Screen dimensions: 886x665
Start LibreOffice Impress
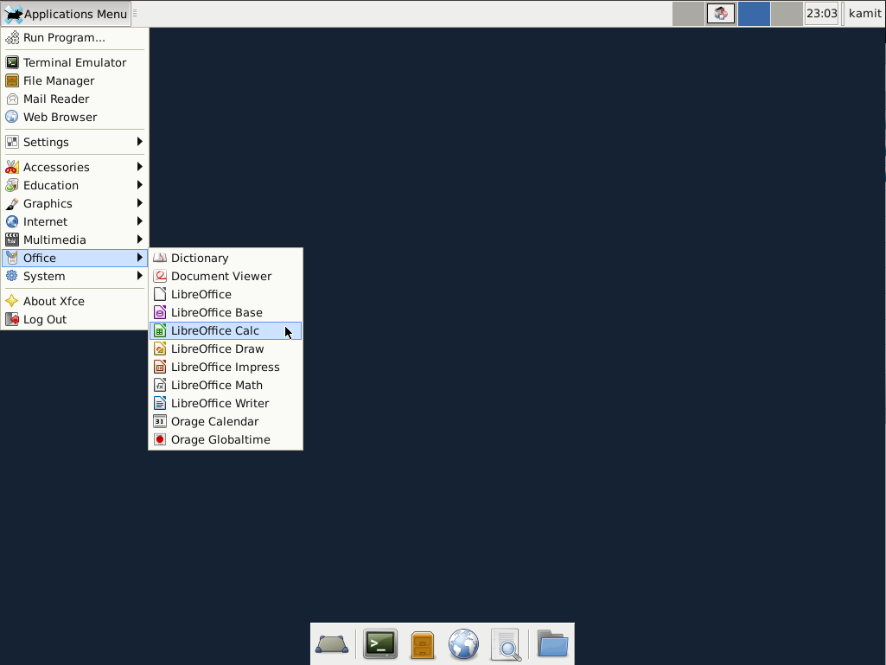(224, 367)
